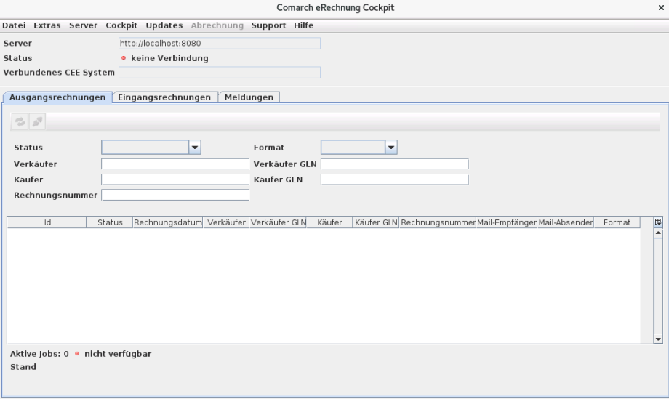This screenshot has height=399, width=669.
Task: Switch to the Meldungen tab
Action: pos(249,97)
